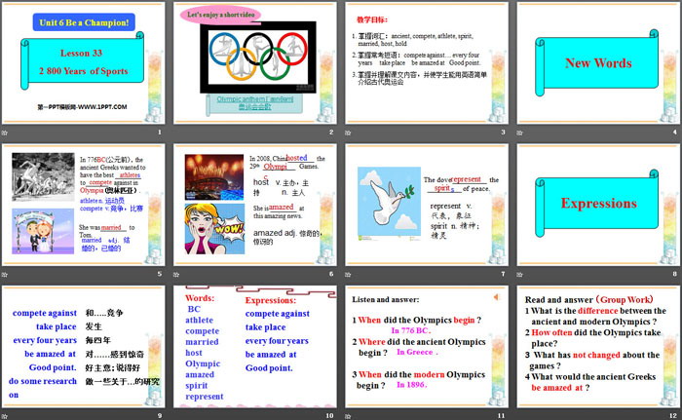Click the 'Unit 6 Be a Champion!' title box
The width and height of the screenshot is (682, 420).
coord(84,22)
